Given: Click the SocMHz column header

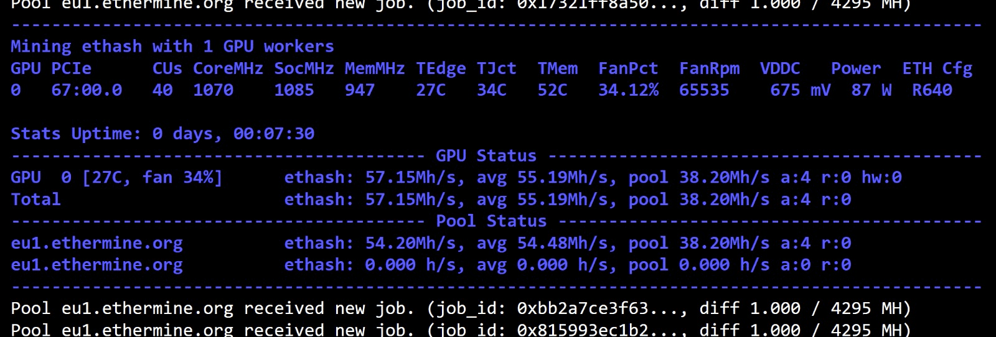Looking at the screenshot, I should coord(304,68).
